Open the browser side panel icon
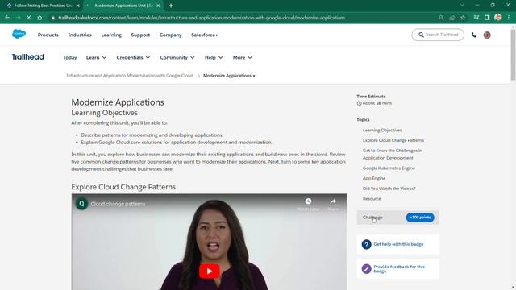This screenshot has width=516, height=290. (x=487, y=18)
